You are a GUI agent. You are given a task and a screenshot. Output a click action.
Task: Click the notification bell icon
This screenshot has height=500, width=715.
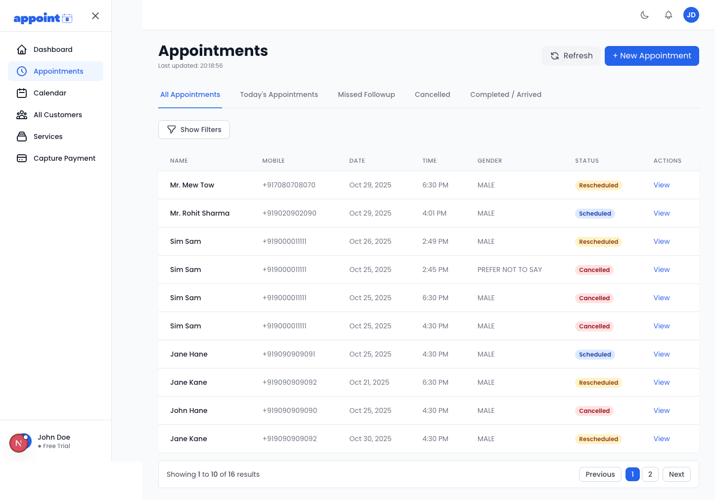tap(669, 15)
